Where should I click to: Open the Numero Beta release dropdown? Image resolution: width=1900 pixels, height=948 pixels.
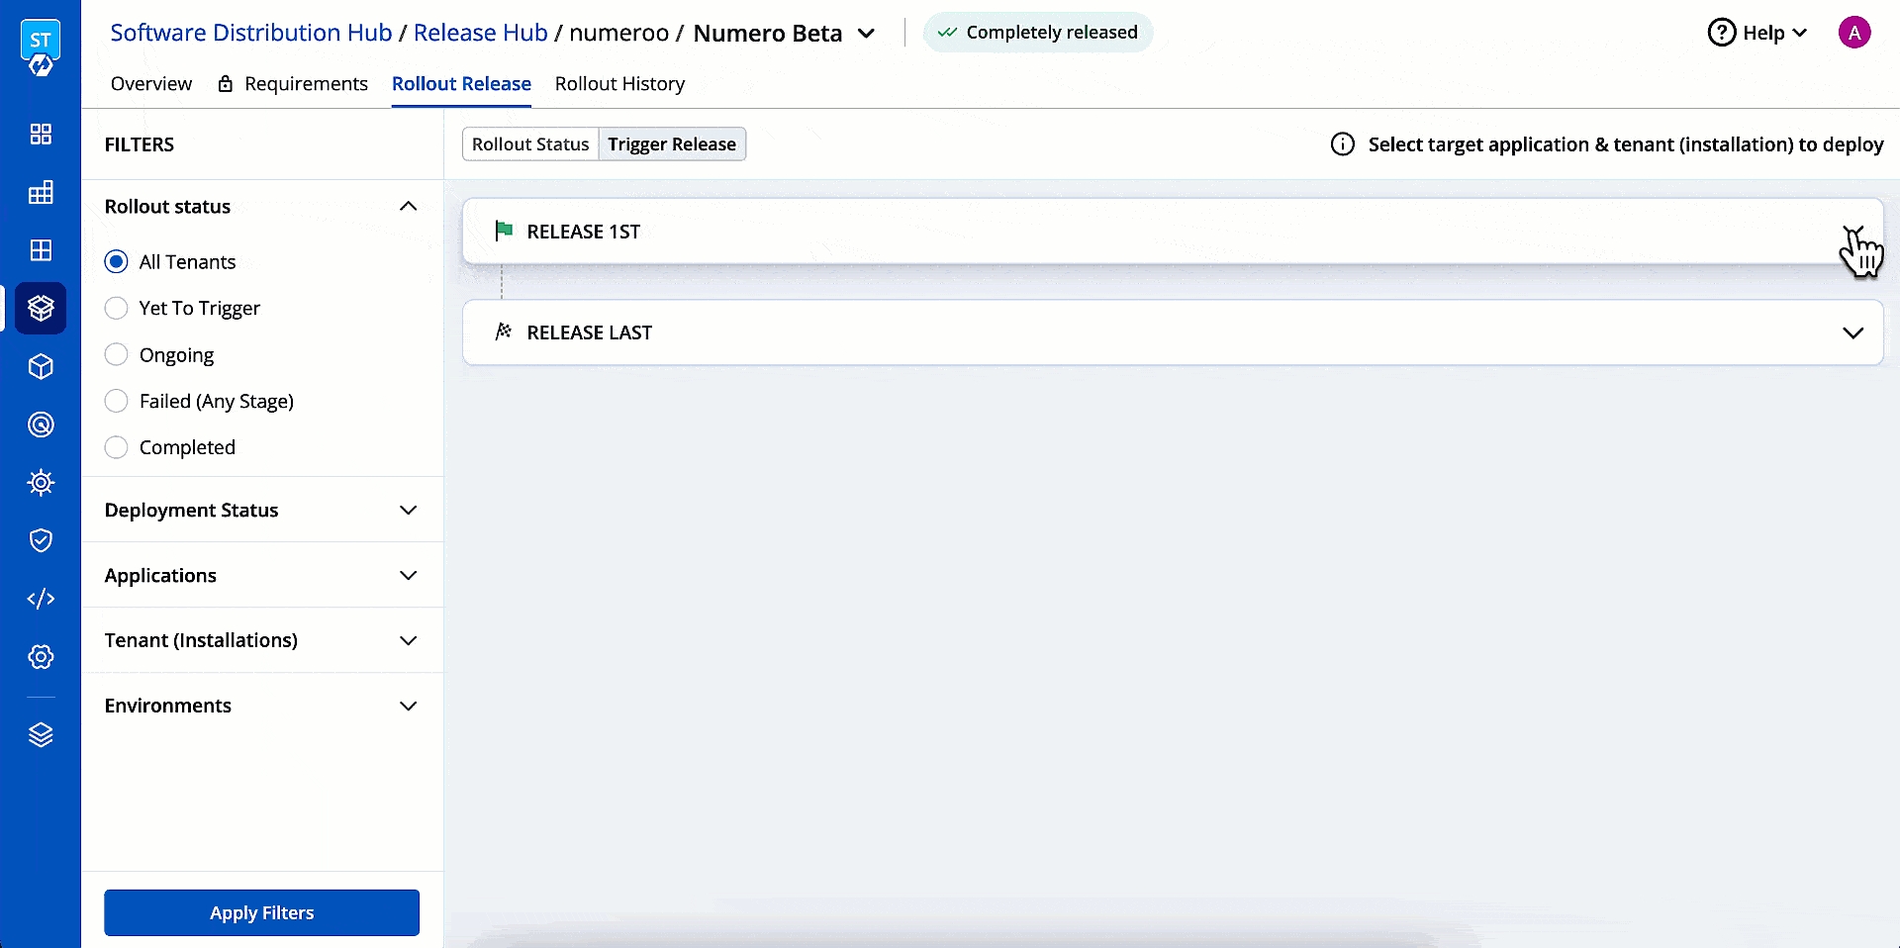(x=866, y=34)
